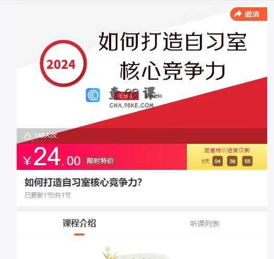The width and height of the screenshot is (274, 259).
Task: Click the 04 hours countdown box
Action: coord(218,161)
